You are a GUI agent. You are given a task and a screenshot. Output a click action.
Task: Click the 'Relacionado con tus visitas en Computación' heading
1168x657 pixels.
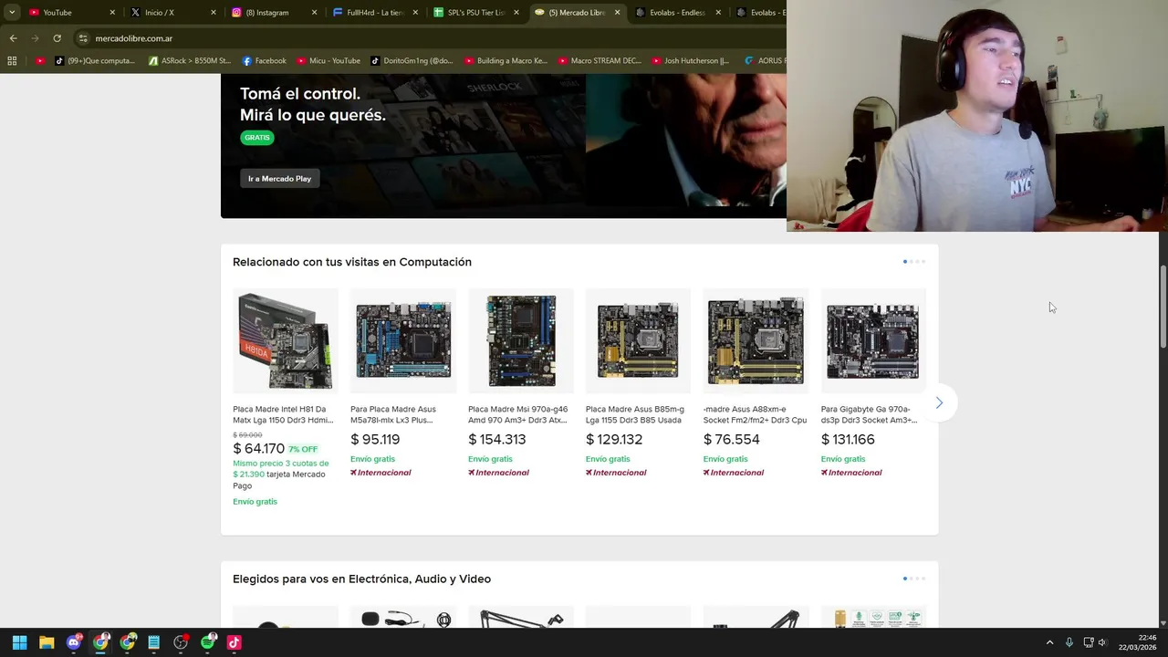pos(352,262)
